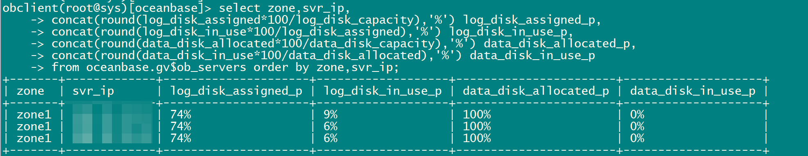Click the last row 0% in-use value

(x=637, y=138)
